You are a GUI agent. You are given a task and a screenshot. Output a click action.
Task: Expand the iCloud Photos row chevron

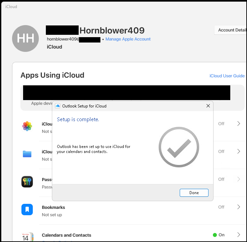click(239, 124)
